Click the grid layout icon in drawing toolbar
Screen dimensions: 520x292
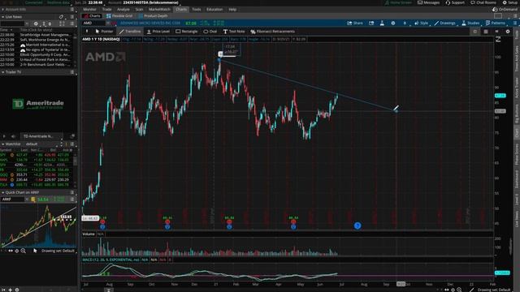point(486,32)
